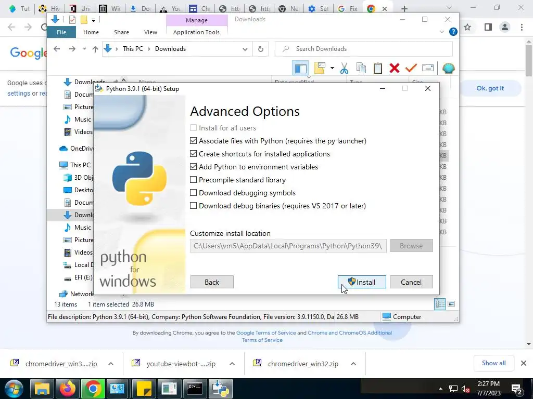Screen dimensions: 533x399
Task: Switch to the Share ribbon tab
Action: tap(121, 32)
